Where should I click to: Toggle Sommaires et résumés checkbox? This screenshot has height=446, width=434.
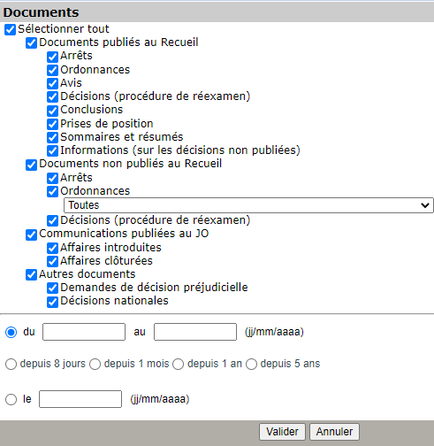[x=52, y=137]
